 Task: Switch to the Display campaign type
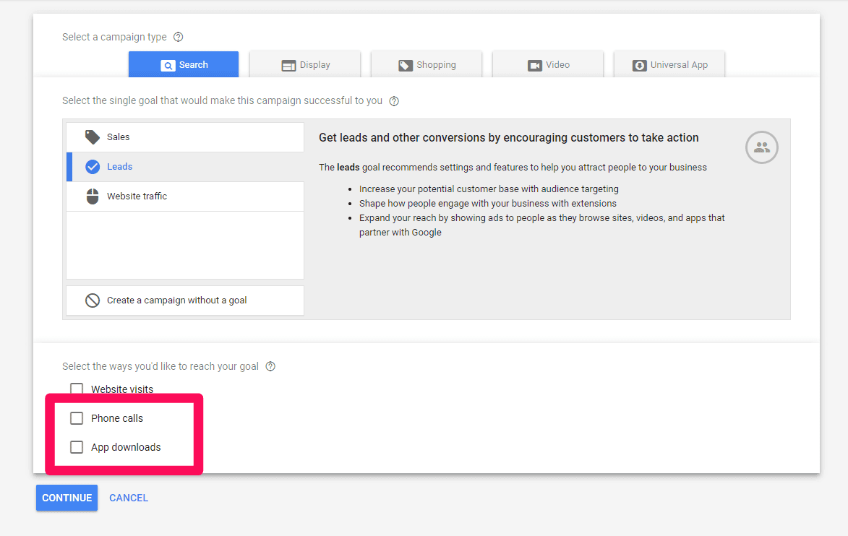coord(305,65)
